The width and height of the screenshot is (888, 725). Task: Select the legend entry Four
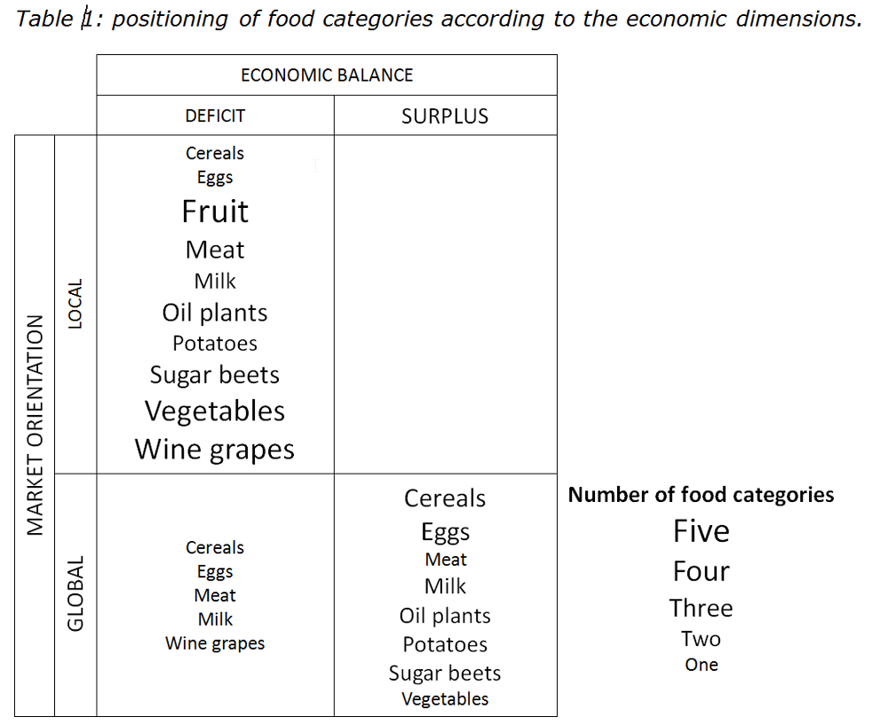pos(701,571)
